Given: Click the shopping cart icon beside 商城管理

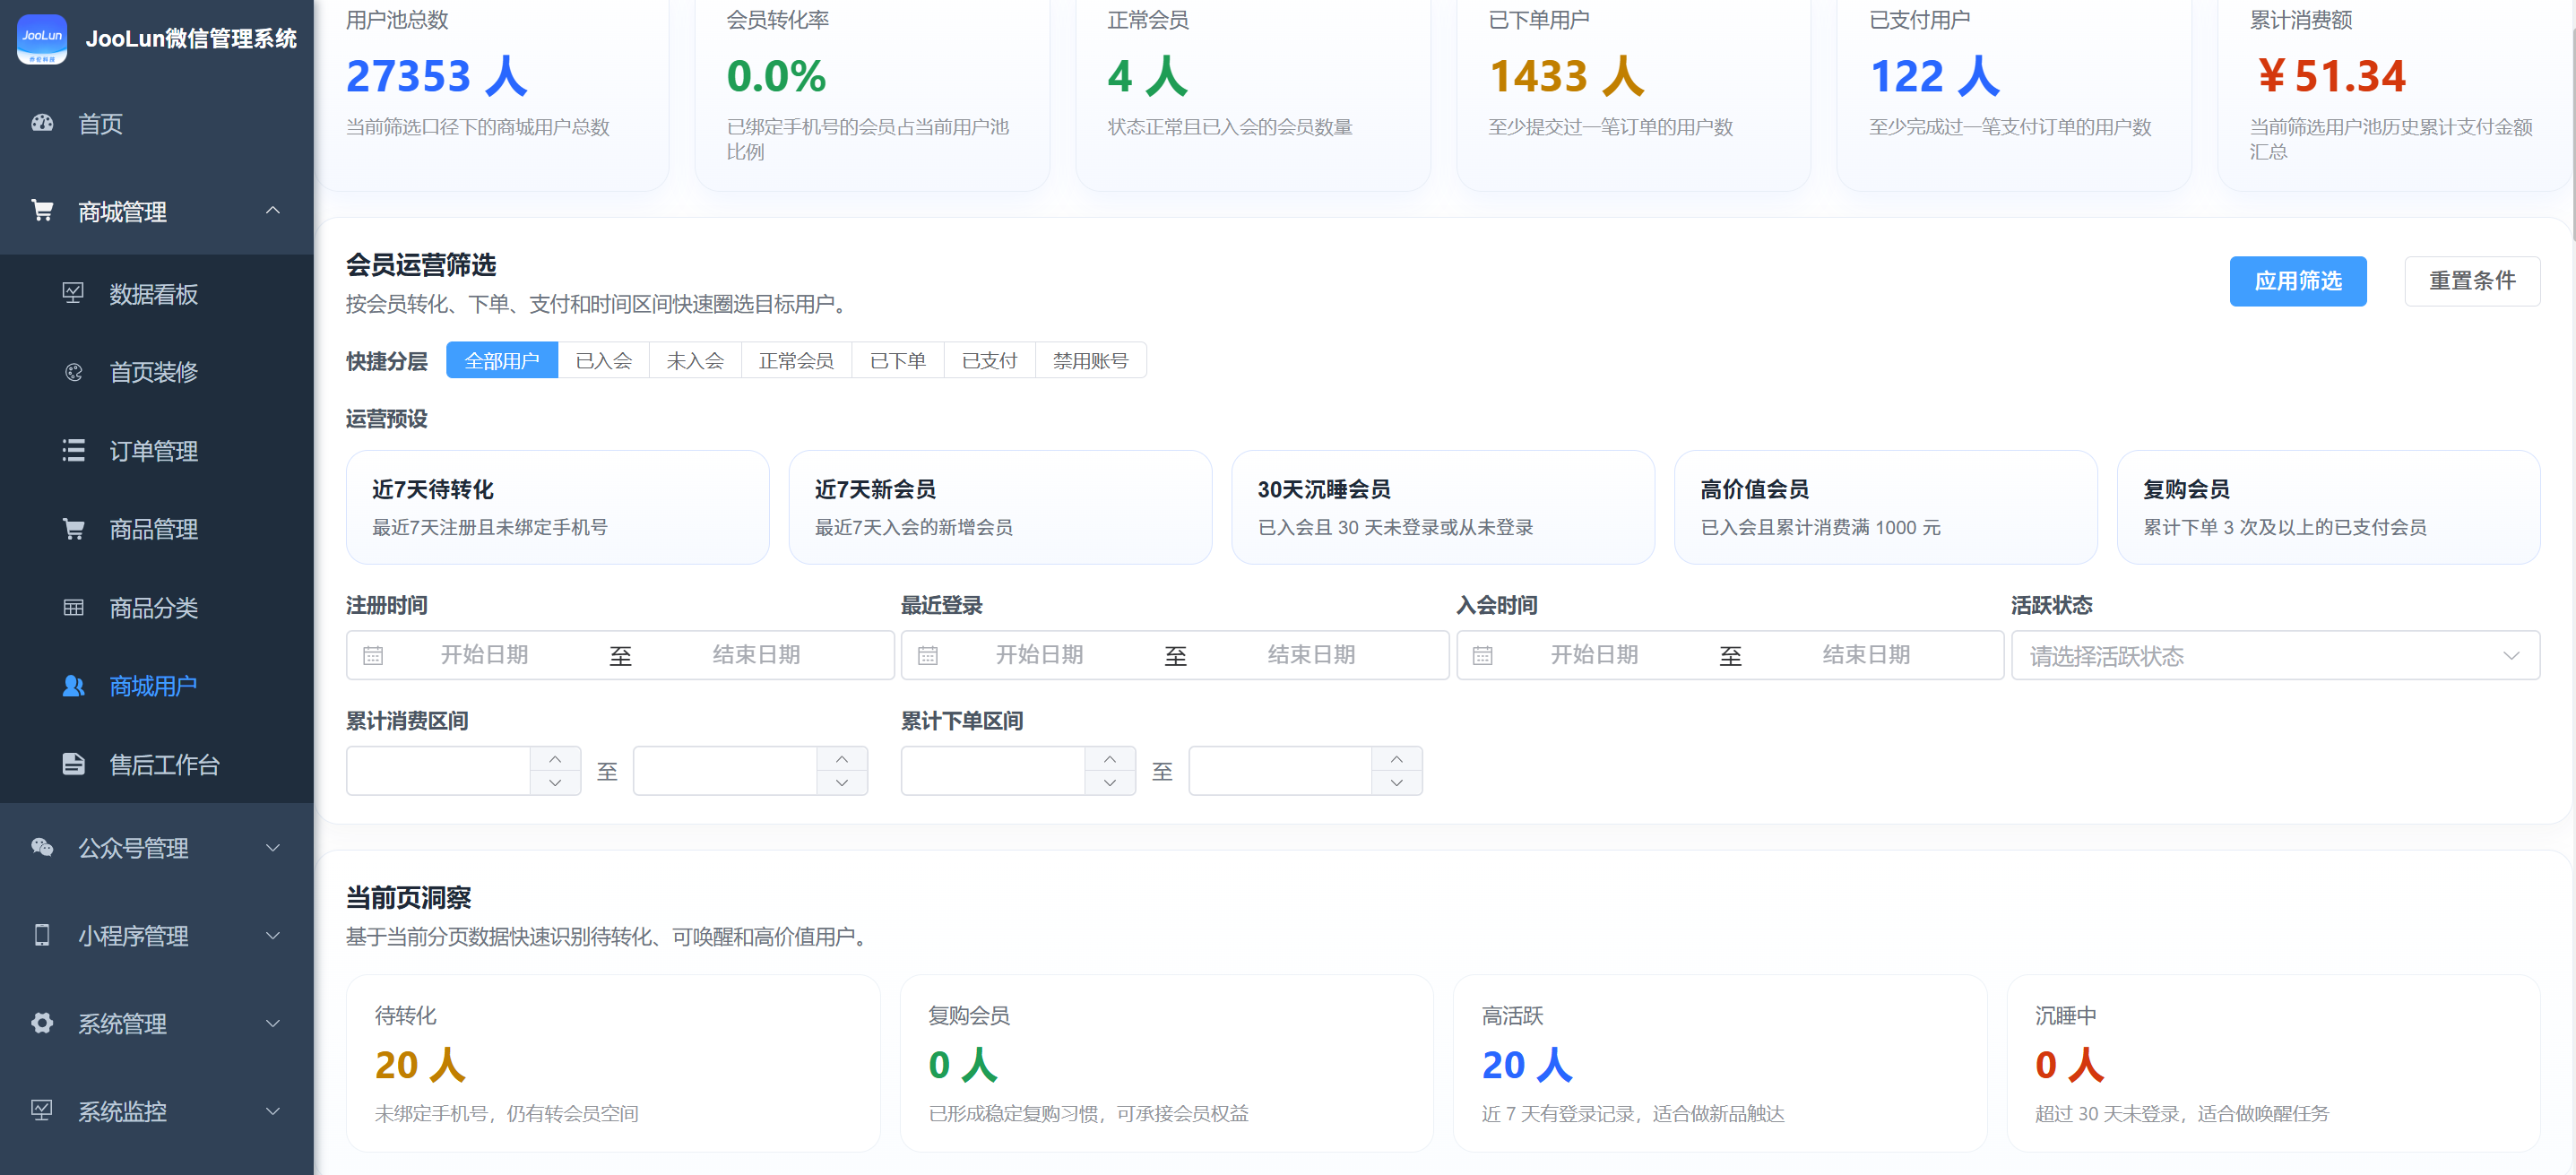Looking at the screenshot, I should tap(42, 211).
